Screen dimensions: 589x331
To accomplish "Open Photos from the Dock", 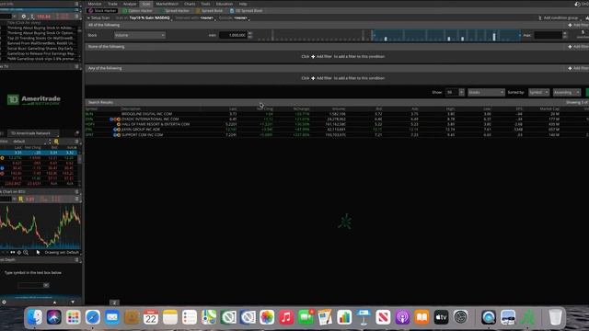I will pyautogui.click(x=267, y=317).
